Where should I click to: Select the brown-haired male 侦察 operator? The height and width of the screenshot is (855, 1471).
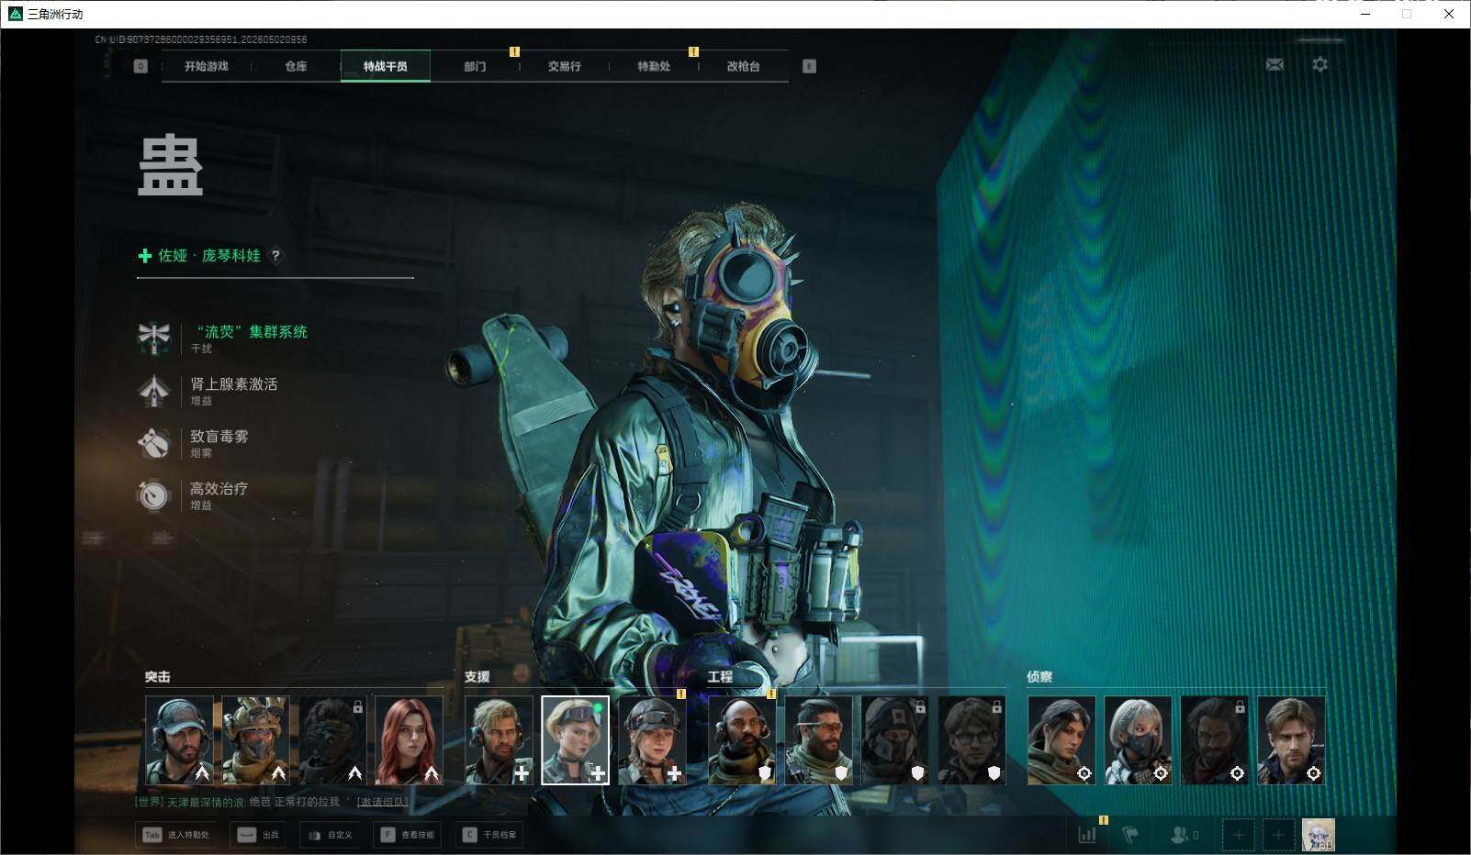tap(1291, 740)
